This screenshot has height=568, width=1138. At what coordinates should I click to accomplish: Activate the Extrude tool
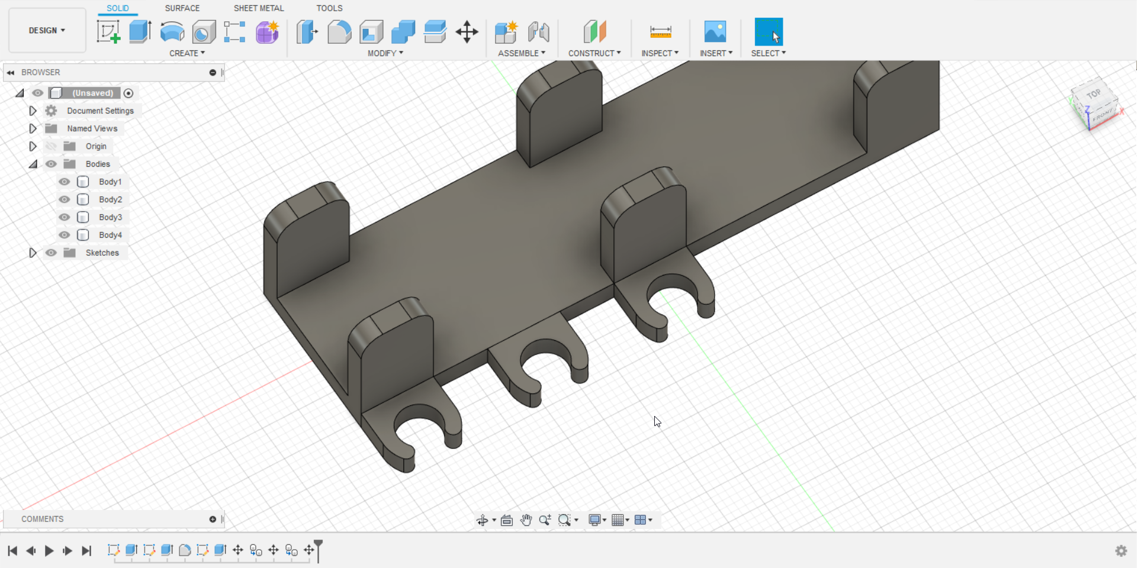[x=140, y=32]
